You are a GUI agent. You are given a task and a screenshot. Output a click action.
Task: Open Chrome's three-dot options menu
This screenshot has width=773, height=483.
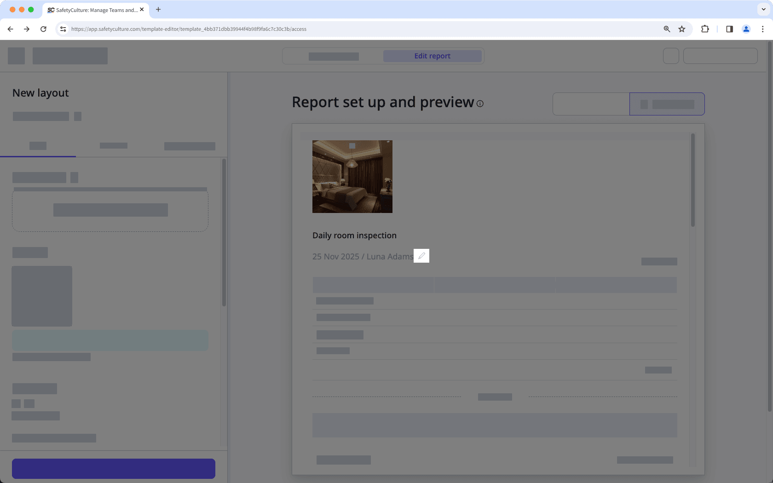[x=763, y=29]
